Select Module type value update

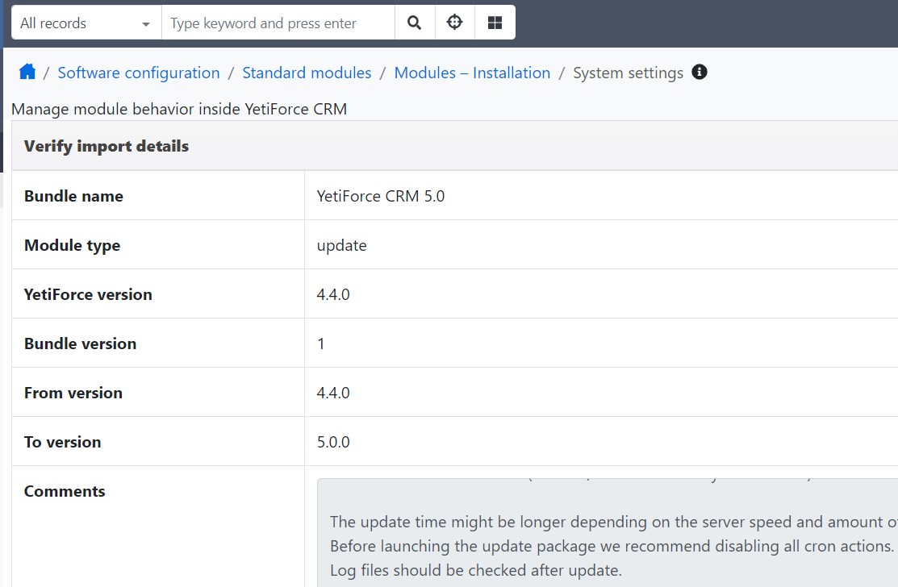(x=342, y=245)
